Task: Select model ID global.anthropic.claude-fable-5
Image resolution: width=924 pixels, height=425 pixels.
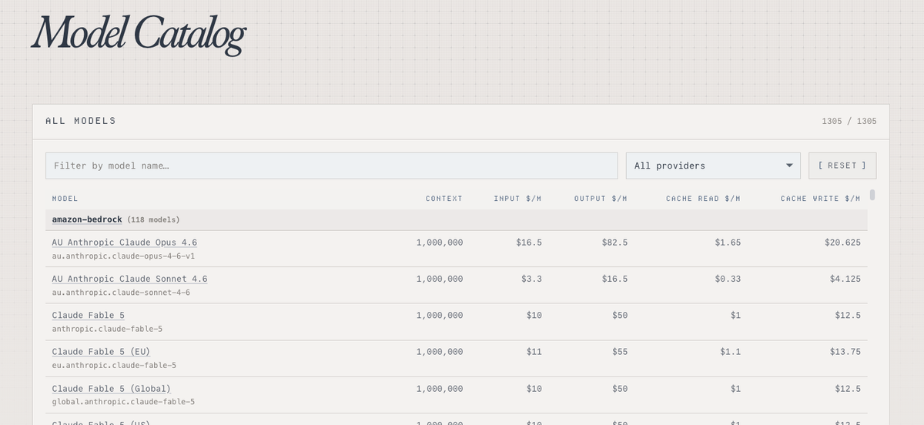Action: (x=123, y=402)
